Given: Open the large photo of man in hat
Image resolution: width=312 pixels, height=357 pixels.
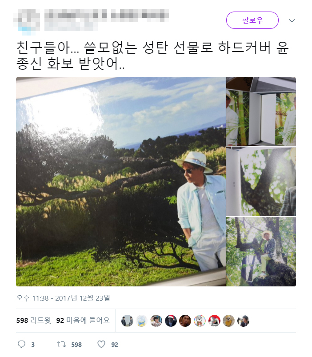Looking at the screenshot, I should [x=121, y=182].
